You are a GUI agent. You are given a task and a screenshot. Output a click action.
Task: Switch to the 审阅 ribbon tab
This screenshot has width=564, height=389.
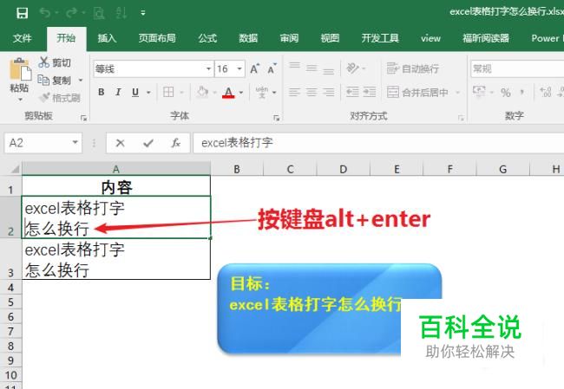pos(289,38)
